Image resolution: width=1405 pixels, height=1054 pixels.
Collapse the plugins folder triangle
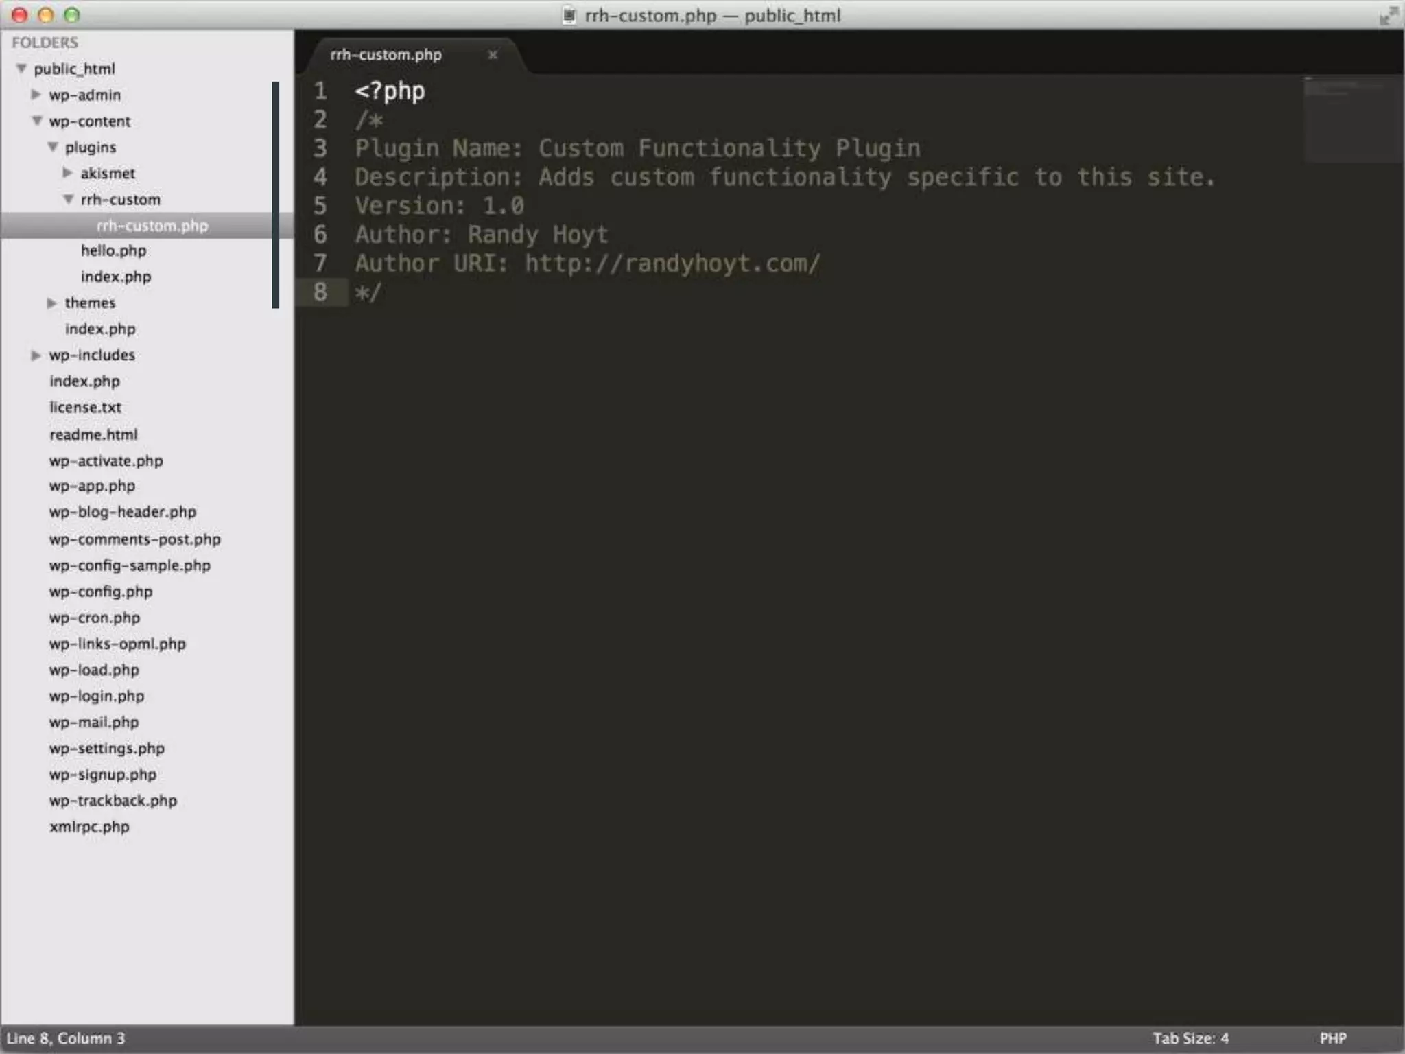[53, 147]
